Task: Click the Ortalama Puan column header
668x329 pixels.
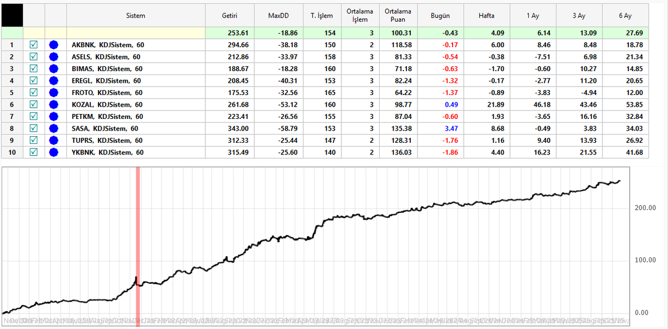Action: click(x=398, y=16)
